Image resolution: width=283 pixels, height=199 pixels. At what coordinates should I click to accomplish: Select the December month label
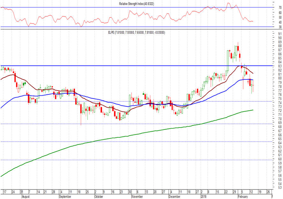click(x=174, y=196)
